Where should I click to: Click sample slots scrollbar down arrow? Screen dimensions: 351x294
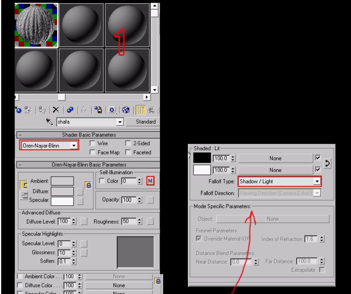click(154, 90)
